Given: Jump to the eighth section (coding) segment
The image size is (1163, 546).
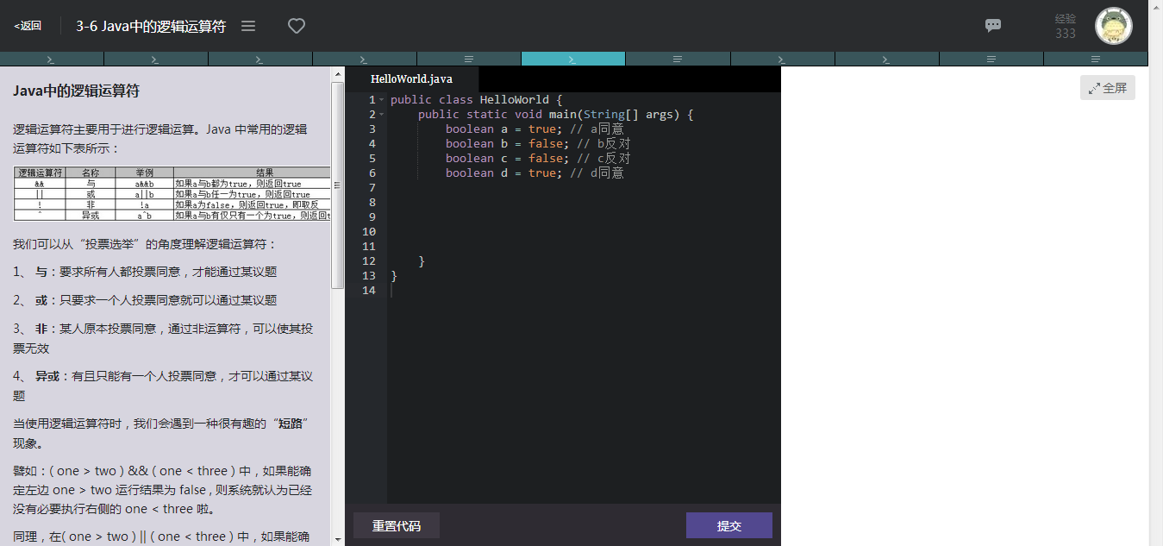Looking at the screenshot, I should [x=782, y=59].
